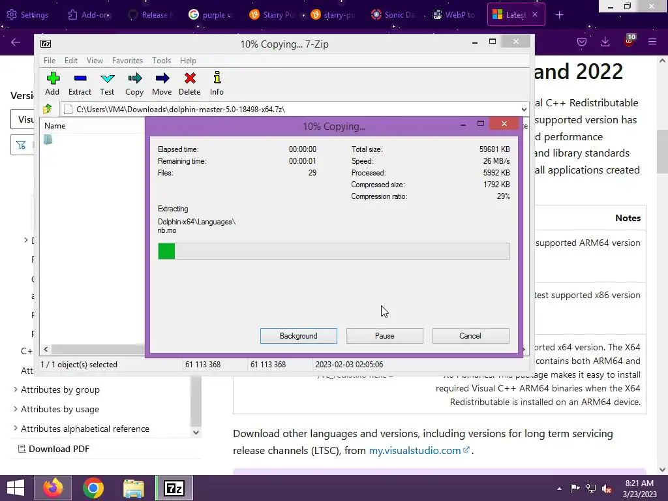This screenshot has width=668, height=501.
Task: Open the Tools menu in 7-Zip
Action: pyautogui.click(x=162, y=61)
